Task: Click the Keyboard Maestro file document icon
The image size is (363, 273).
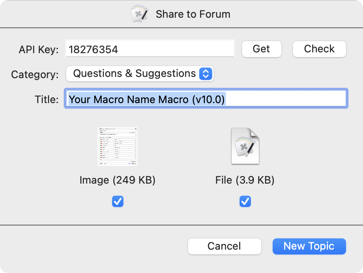Action: pyautogui.click(x=245, y=146)
